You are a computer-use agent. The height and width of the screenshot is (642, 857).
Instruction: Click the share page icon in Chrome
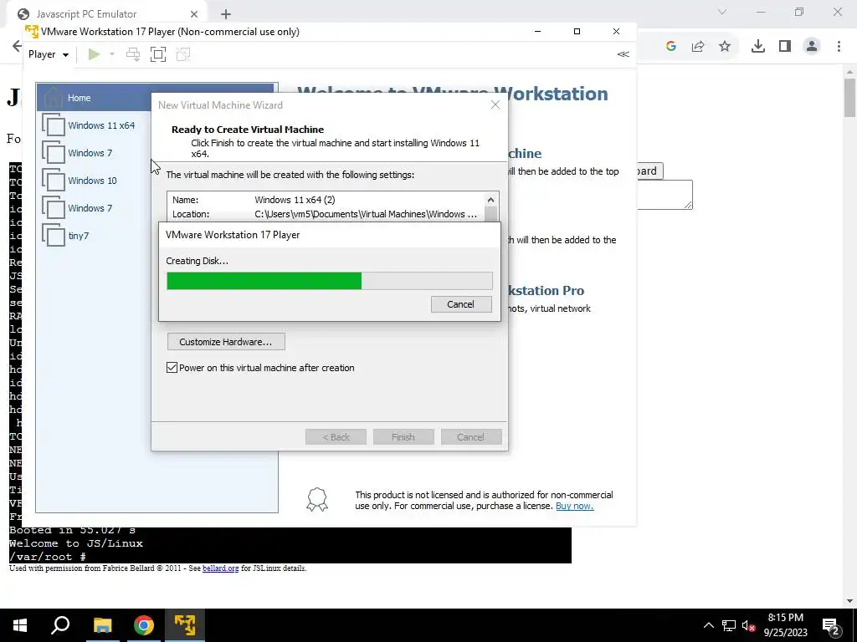point(698,47)
